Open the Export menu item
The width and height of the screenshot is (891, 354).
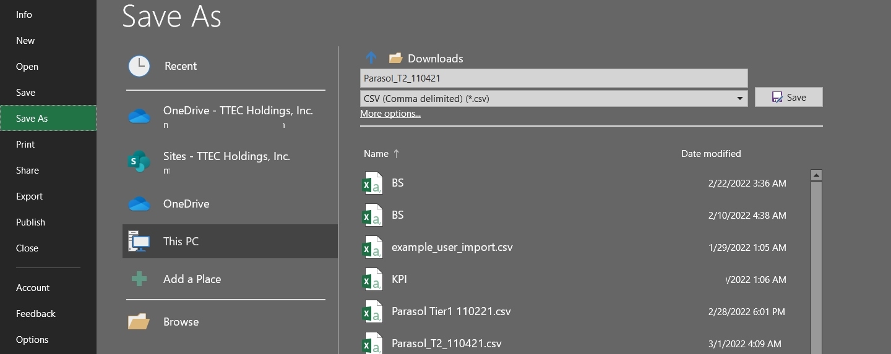30,196
